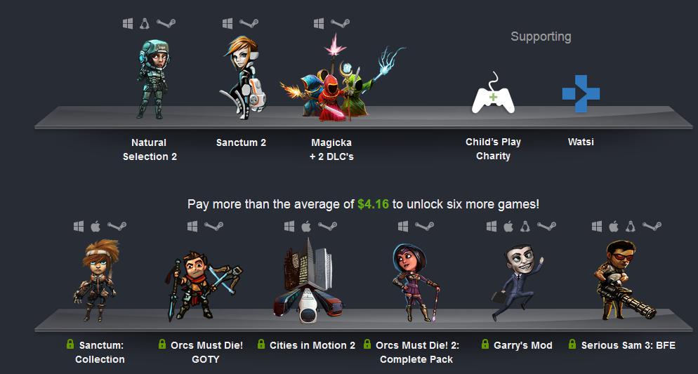Open the Magicka + 2 DLC's title

coord(331,149)
